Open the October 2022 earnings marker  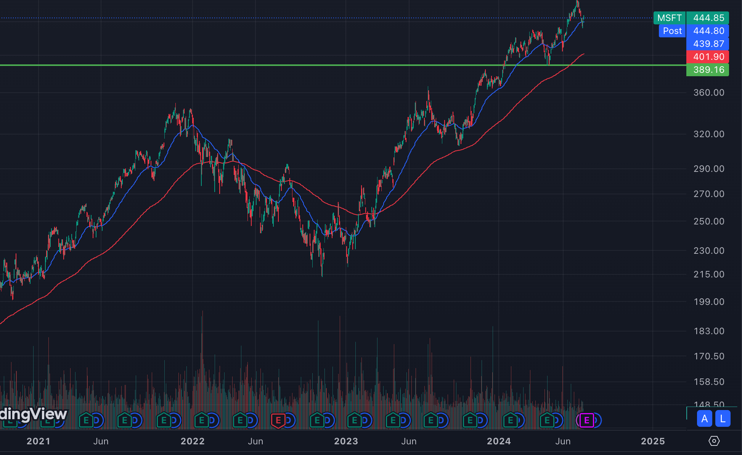[x=317, y=420]
